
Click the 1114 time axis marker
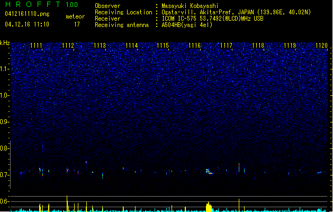132,46
